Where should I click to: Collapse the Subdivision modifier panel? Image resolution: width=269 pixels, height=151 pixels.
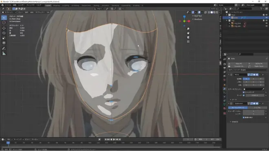(229, 103)
